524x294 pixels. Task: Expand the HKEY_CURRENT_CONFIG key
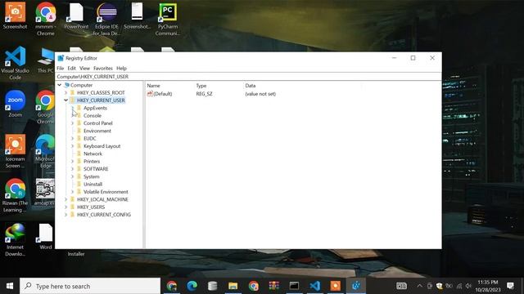tap(65, 215)
